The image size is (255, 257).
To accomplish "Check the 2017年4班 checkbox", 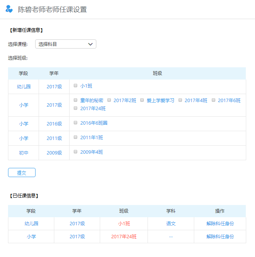I will [180, 100].
